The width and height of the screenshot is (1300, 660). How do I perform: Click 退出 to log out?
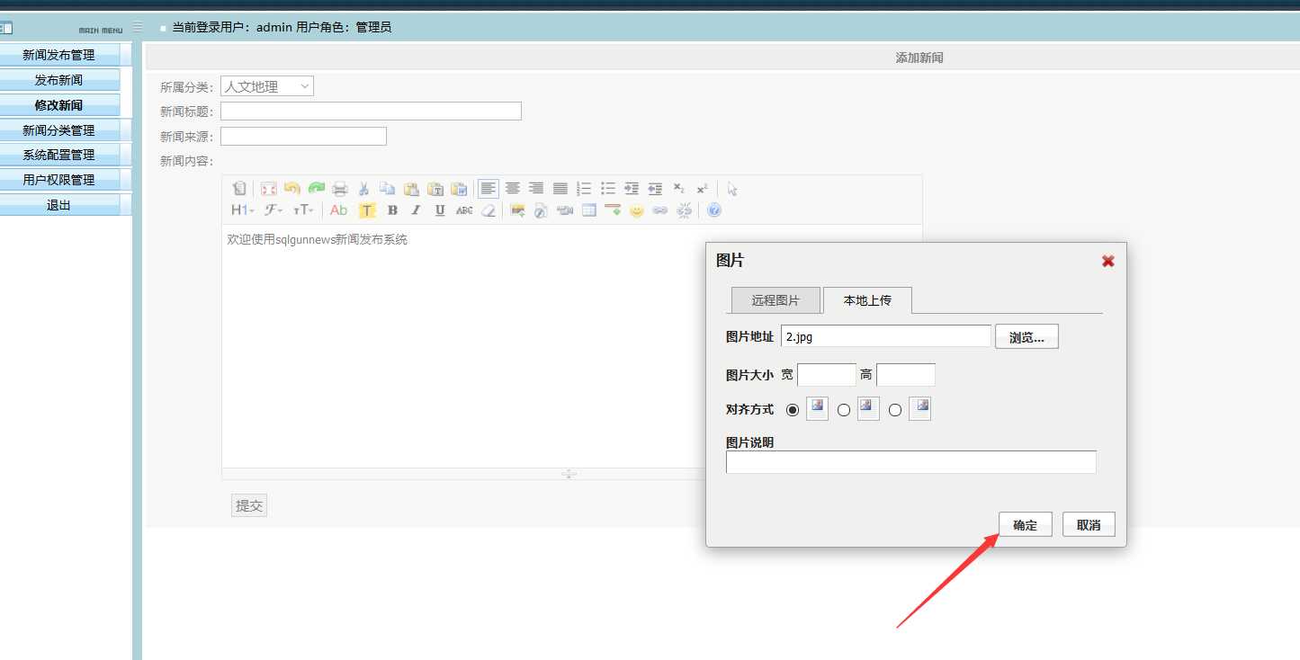[x=59, y=205]
